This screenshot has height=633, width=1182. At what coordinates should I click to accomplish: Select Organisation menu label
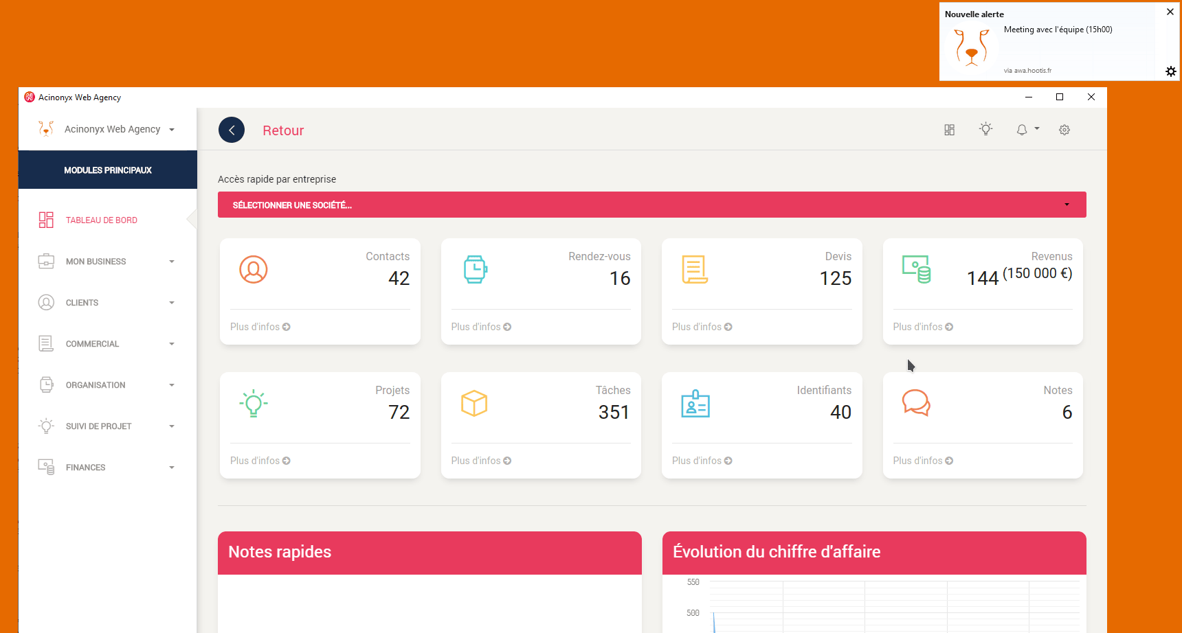point(96,385)
